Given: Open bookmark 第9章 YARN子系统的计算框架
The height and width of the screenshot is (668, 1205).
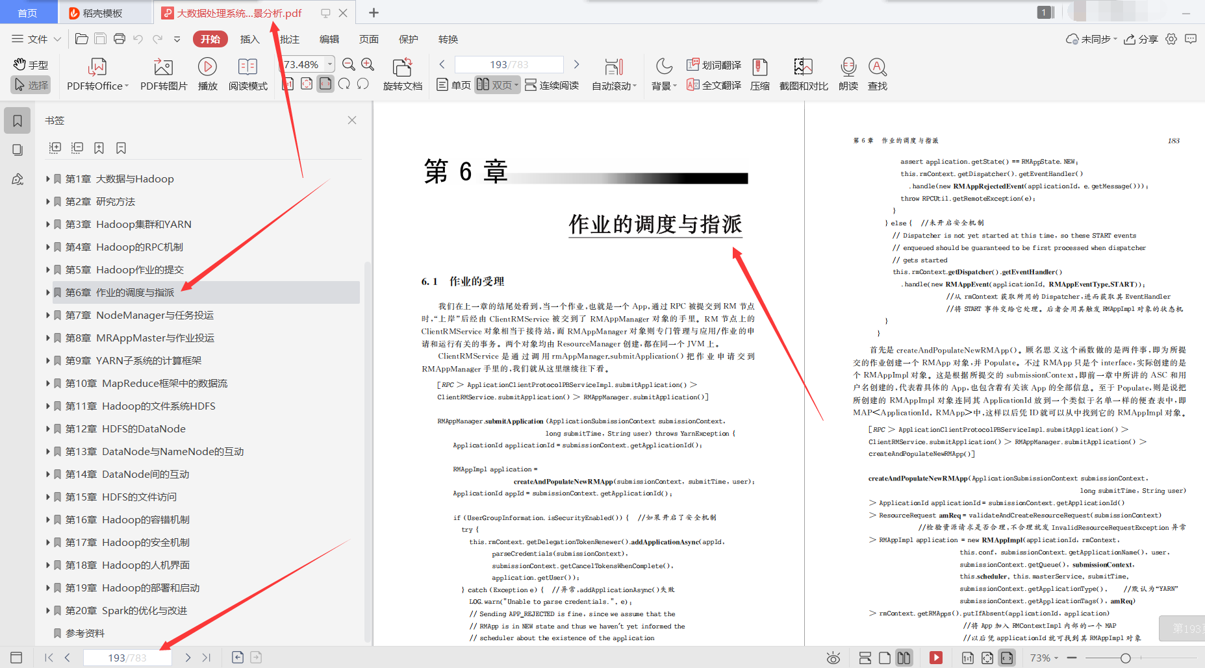Looking at the screenshot, I should [133, 360].
